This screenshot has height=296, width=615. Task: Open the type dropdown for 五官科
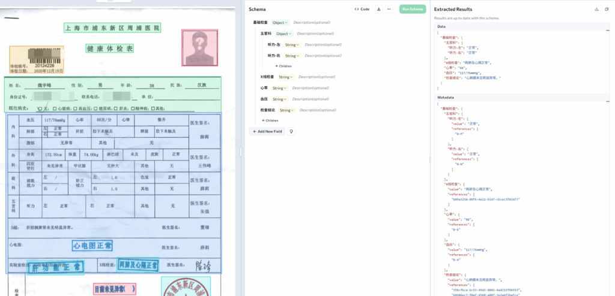coord(285,34)
